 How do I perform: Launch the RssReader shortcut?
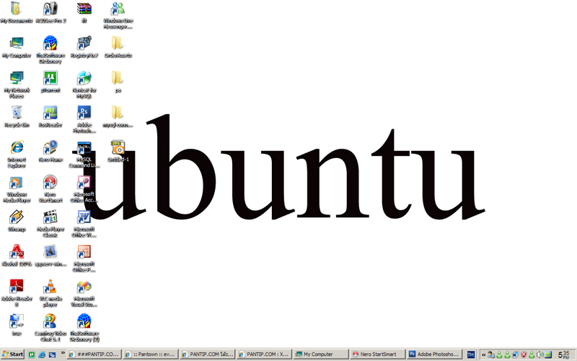click(50, 116)
